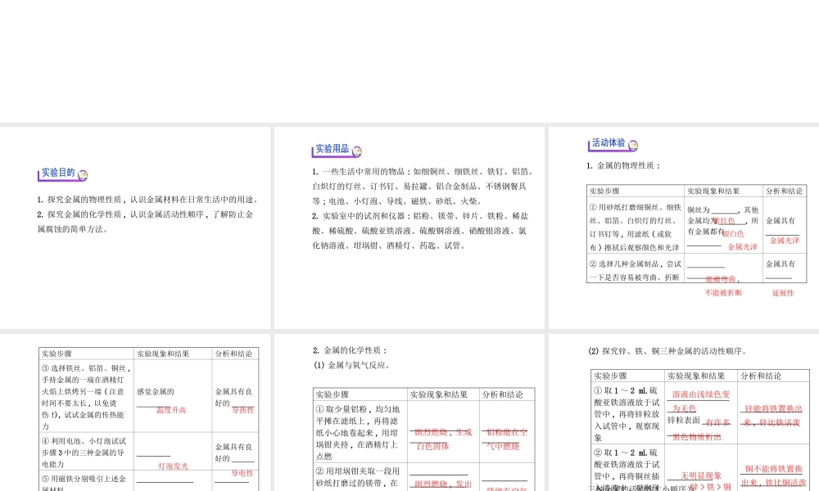Click the line '1. 金属的物理性质：'
This screenshot has height=491, width=819.
623,166
